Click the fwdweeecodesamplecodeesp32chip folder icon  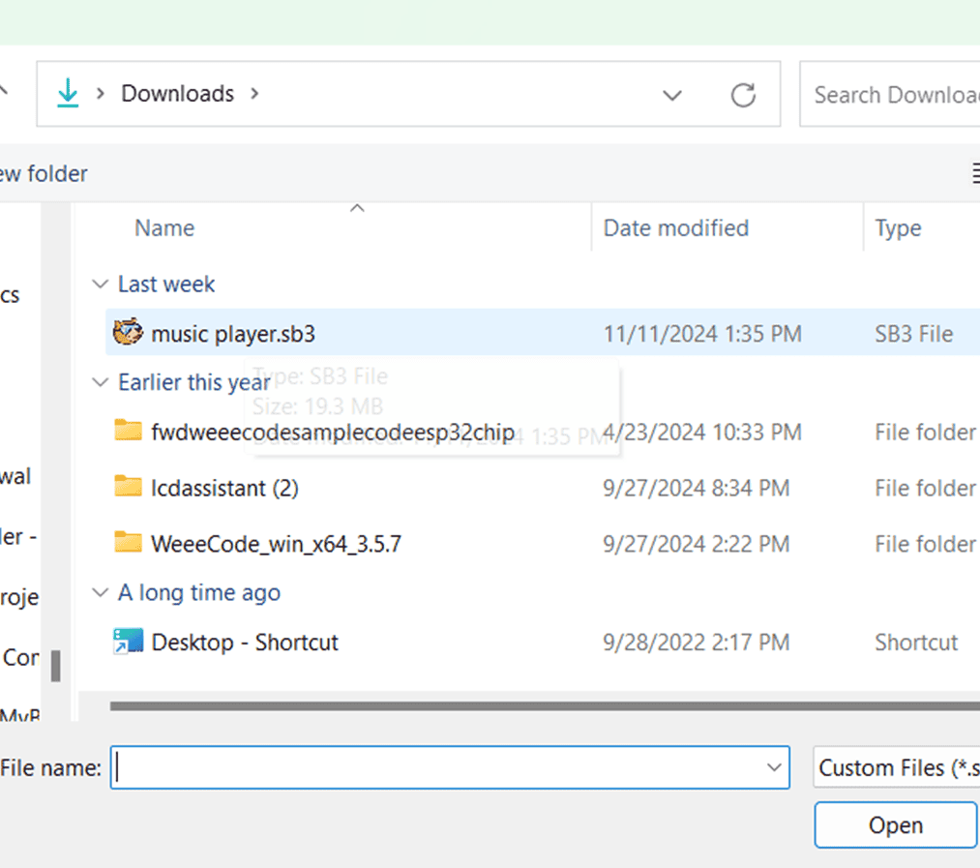[x=128, y=431]
